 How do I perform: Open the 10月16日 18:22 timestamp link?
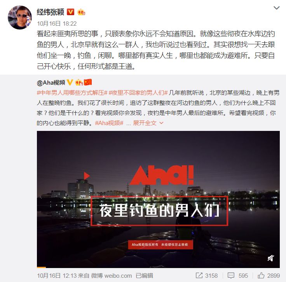[x=57, y=24]
